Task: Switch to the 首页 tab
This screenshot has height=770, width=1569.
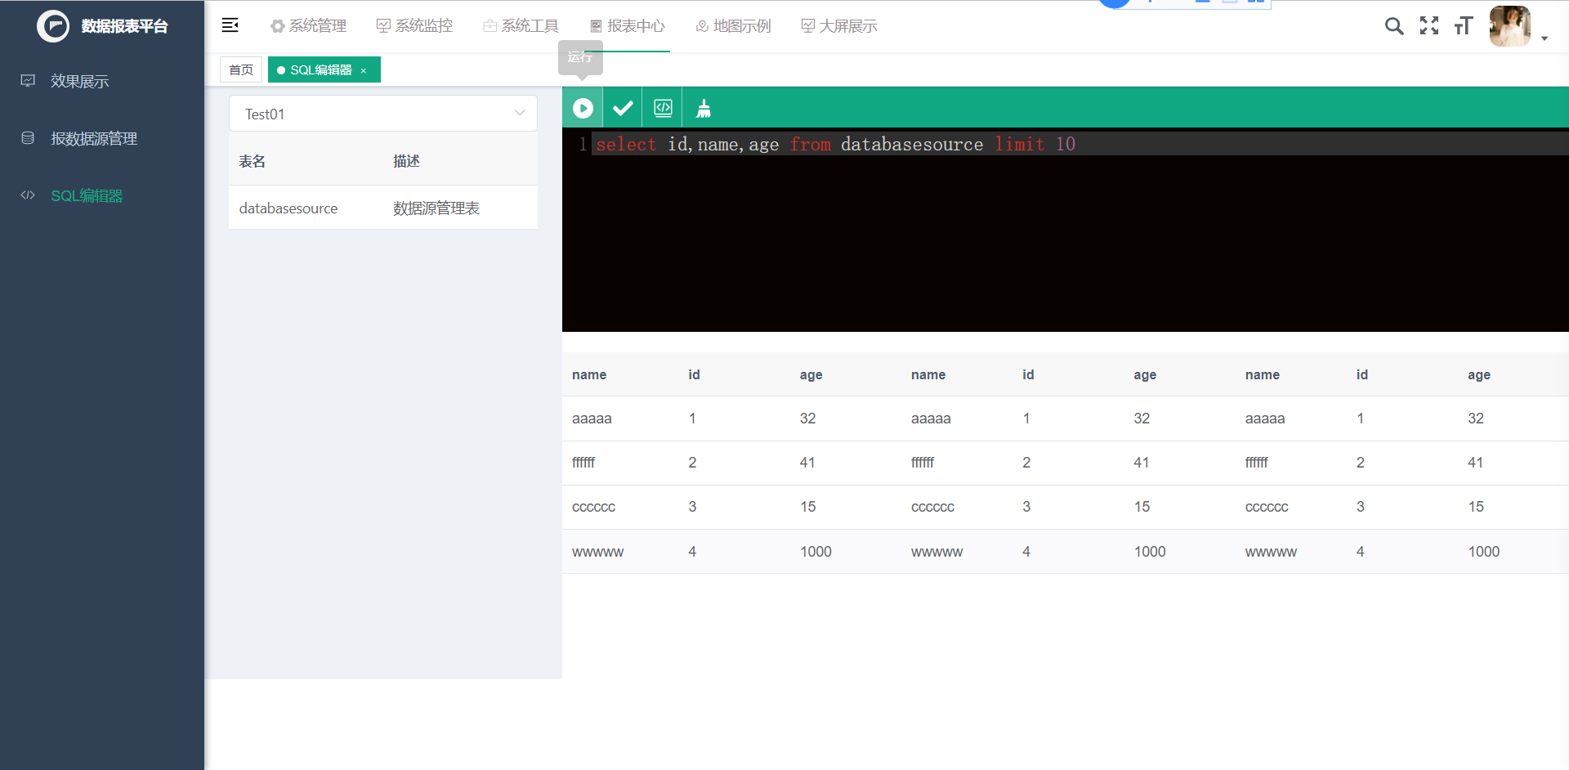Action: (240, 69)
